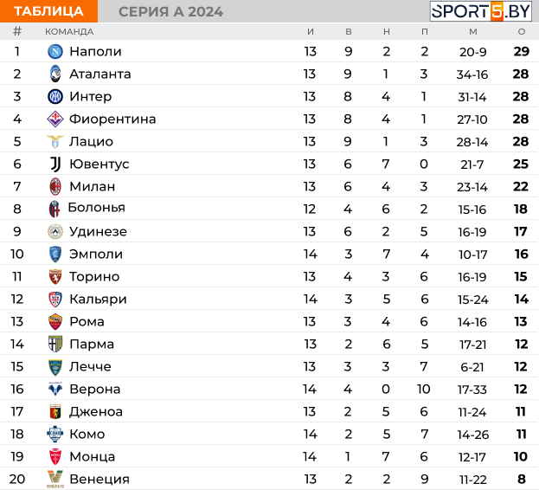Click the Удинезе team name
Viewport: 539px width, 490px height.
98,231
